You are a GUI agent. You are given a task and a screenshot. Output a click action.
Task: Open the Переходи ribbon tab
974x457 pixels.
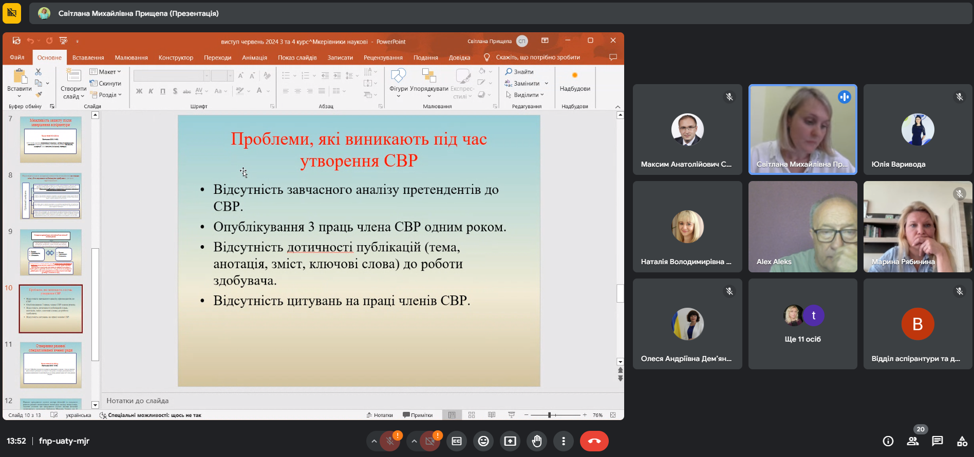pos(217,57)
